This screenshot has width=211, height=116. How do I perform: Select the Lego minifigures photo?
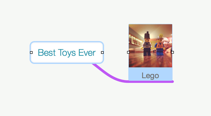pos(150,46)
